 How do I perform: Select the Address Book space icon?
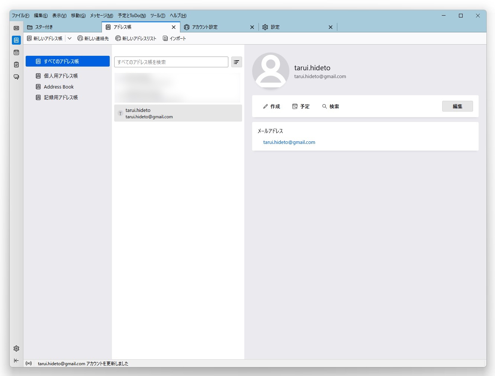(16, 40)
